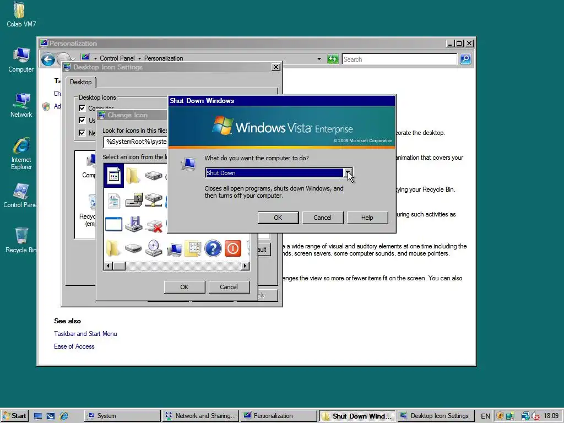Click the Show Desktop quick launch icon
This screenshot has width=564, height=423.
tap(38, 416)
